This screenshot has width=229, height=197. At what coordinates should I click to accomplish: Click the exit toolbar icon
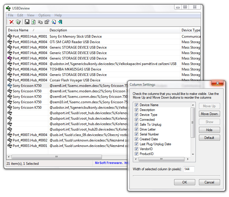60,22
